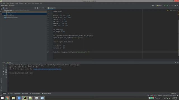The width and height of the screenshot is (179, 100).
Task: Click the Print icon in Run panel
Action: pos(6,75)
